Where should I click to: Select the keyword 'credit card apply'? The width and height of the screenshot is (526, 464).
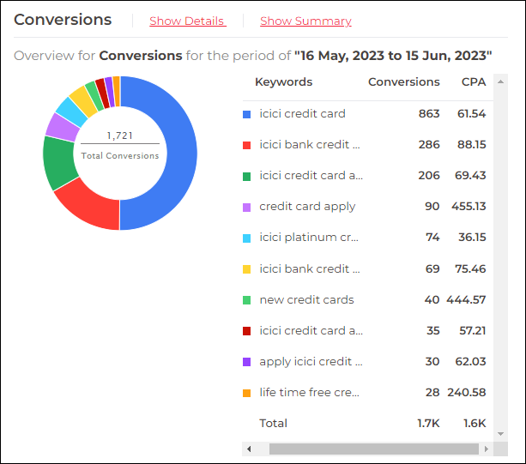point(307,207)
